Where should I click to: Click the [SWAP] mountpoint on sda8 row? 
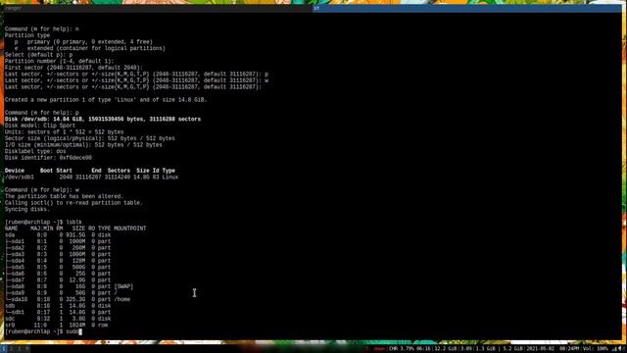pyautogui.click(x=123, y=286)
